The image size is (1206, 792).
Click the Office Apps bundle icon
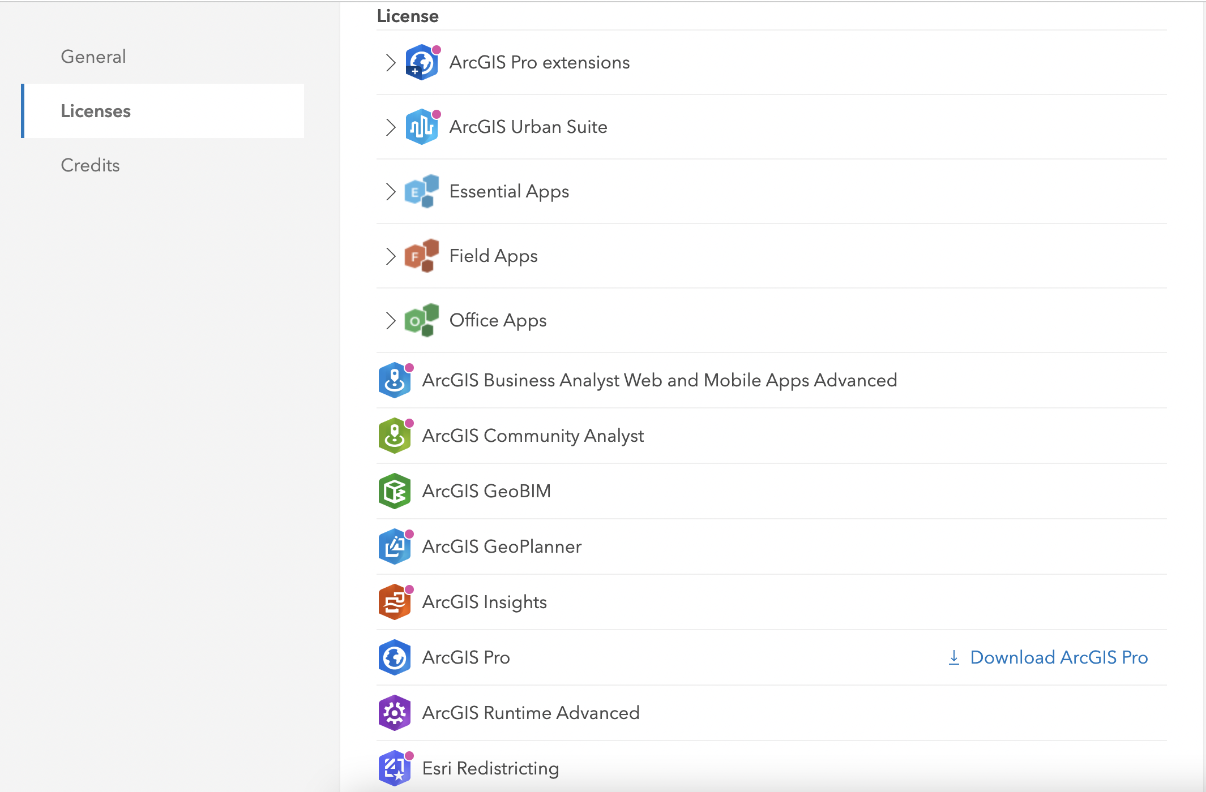422,320
